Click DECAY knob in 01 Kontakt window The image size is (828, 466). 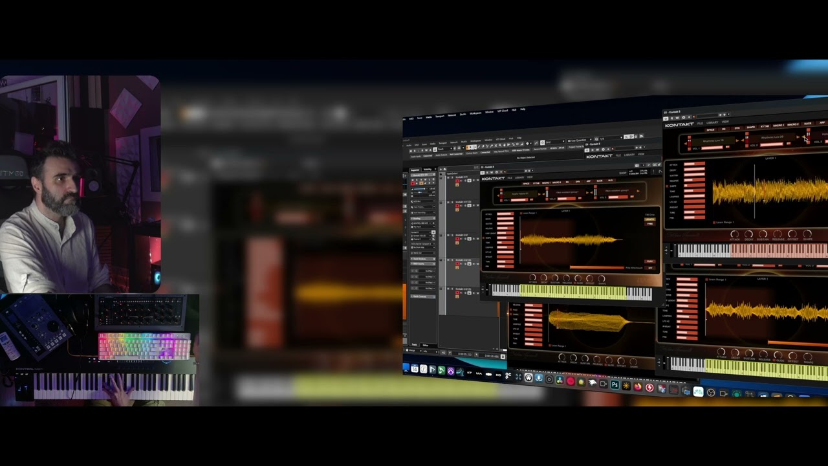click(748, 234)
